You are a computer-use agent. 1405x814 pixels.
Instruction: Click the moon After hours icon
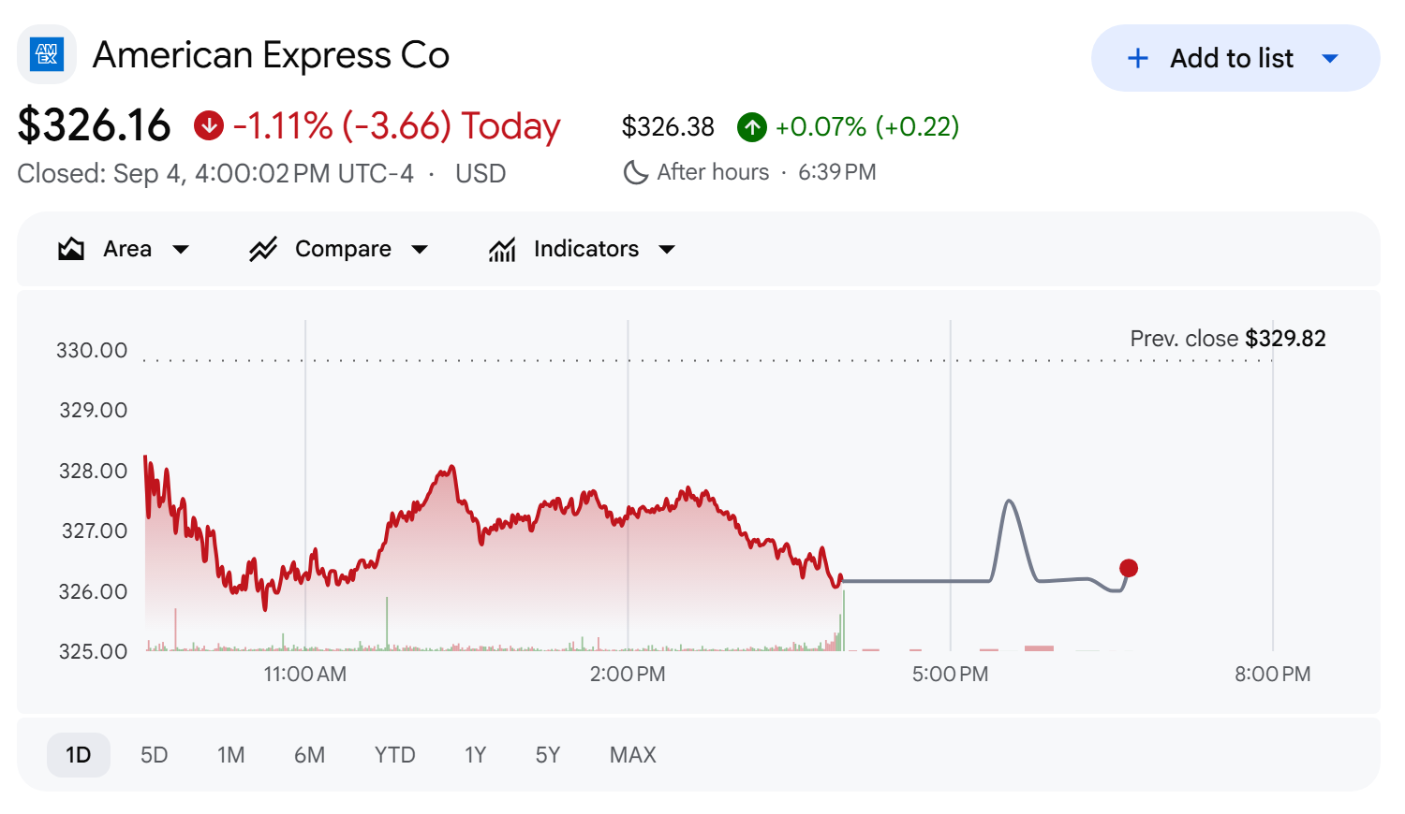pyautogui.click(x=636, y=172)
